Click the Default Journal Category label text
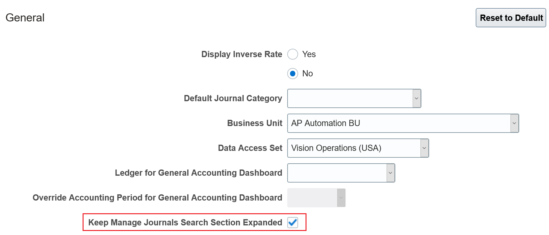The image size is (549, 235). [233, 98]
